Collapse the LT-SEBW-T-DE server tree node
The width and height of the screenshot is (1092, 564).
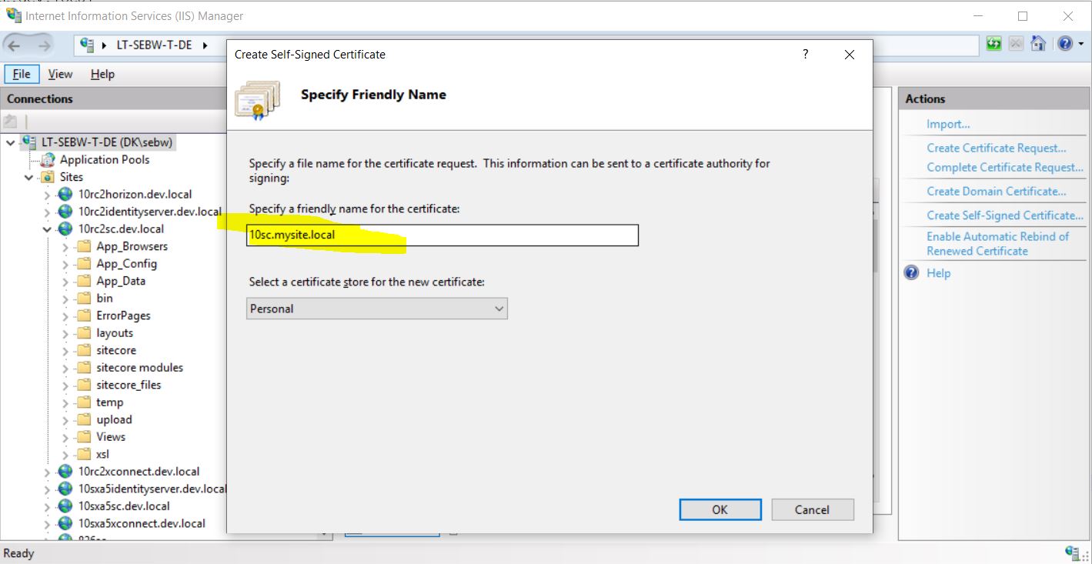click(x=11, y=142)
